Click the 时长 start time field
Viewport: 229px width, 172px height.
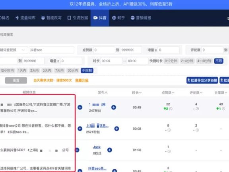pyautogui.click(x=111, y=61)
